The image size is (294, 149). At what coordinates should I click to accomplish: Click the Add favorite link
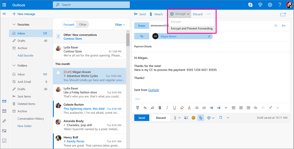click(25, 56)
